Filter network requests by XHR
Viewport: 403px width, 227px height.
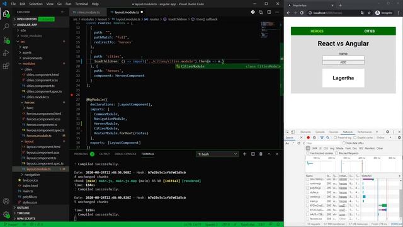click(x=315, y=148)
